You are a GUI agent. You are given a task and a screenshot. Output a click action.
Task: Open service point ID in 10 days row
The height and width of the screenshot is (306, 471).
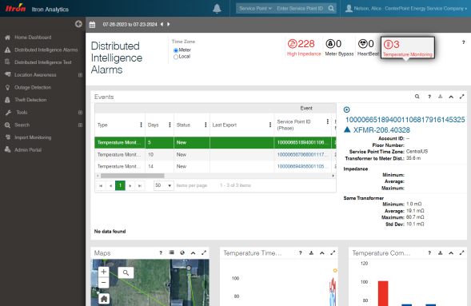click(x=302, y=154)
